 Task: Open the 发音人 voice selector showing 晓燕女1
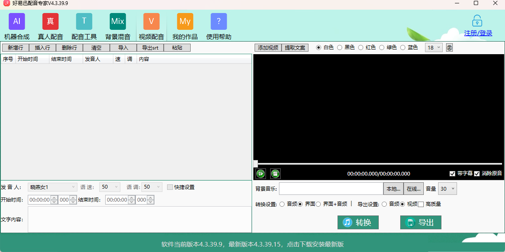click(52, 187)
